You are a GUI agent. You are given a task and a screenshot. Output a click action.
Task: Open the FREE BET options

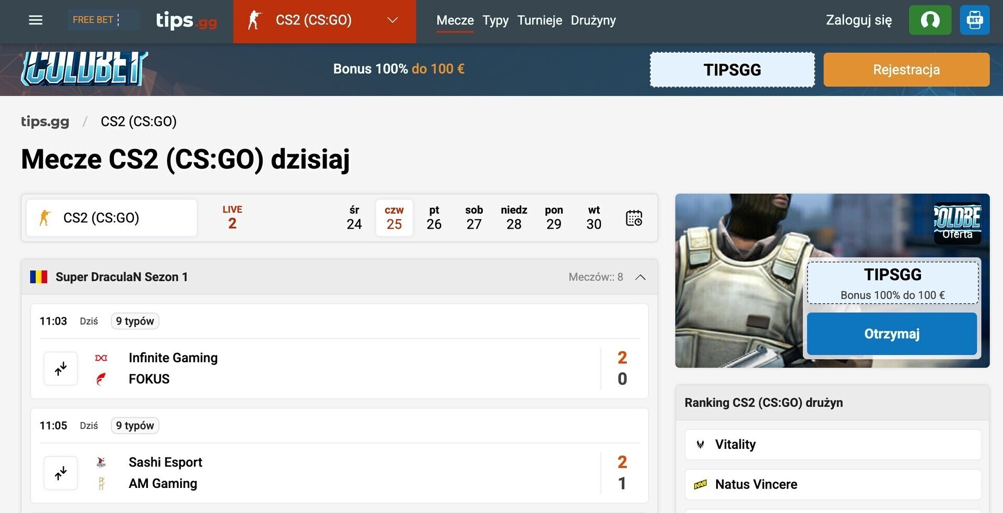click(103, 20)
